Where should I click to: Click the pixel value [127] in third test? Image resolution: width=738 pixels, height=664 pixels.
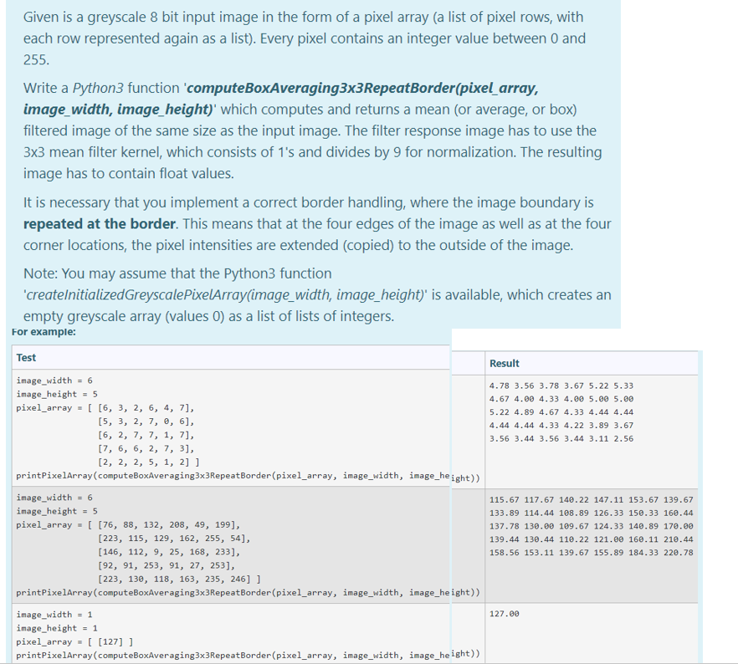pyautogui.click(x=109, y=641)
